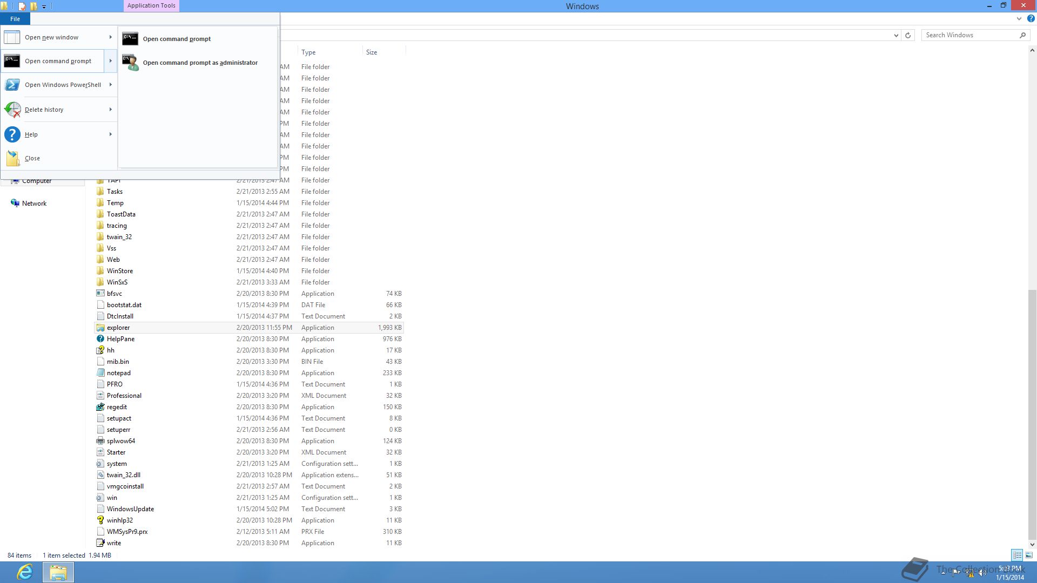Image resolution: width=1037 pixels, height=583 pixels.
Task: Click the HelpPane icon
Action: pos(100,339)
